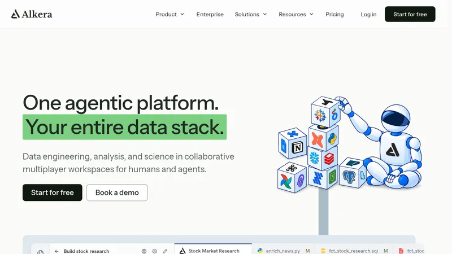This screenshot has height=254, width=452.
Task: Click the Google Docs logo on the cube
Action: click(284, 146)
